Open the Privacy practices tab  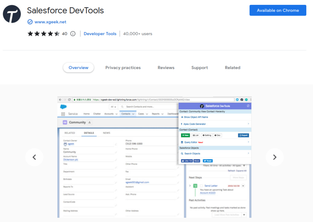point(123,67)
